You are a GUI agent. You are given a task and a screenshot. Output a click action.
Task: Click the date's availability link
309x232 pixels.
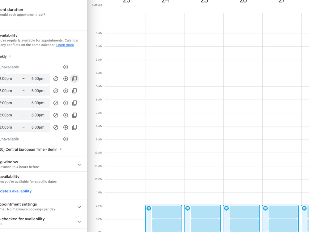(16, 191)
